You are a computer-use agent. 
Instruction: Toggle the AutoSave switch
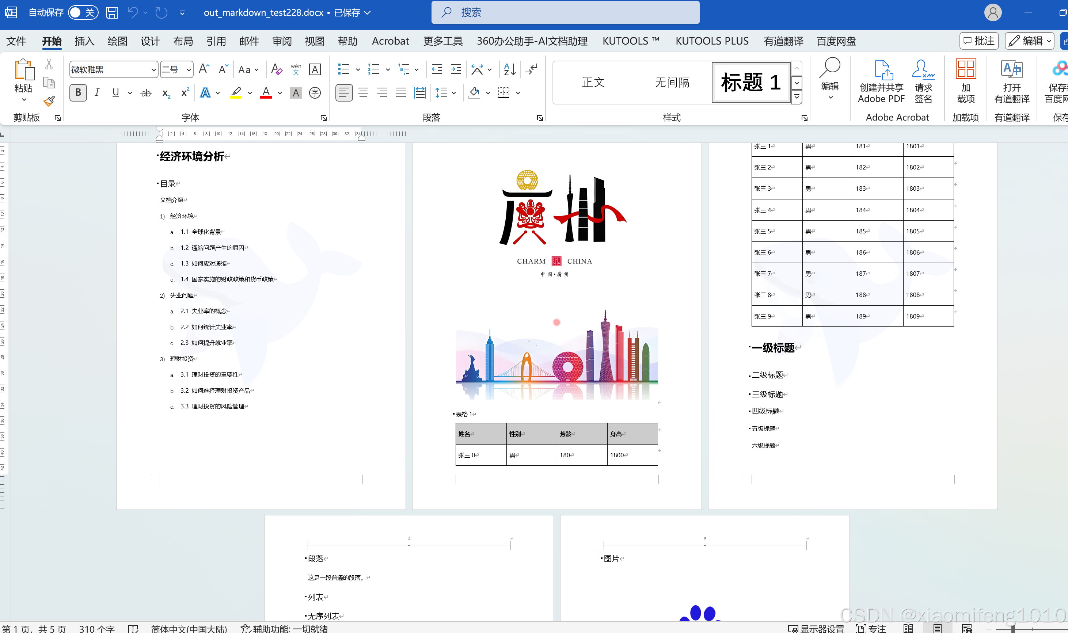point(83,12)
